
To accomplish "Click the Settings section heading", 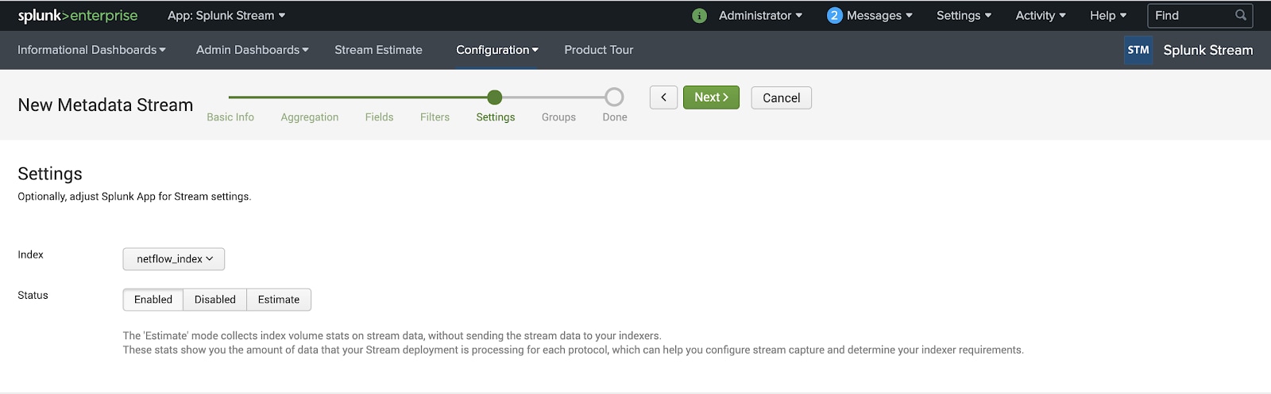I will [50, 174].
